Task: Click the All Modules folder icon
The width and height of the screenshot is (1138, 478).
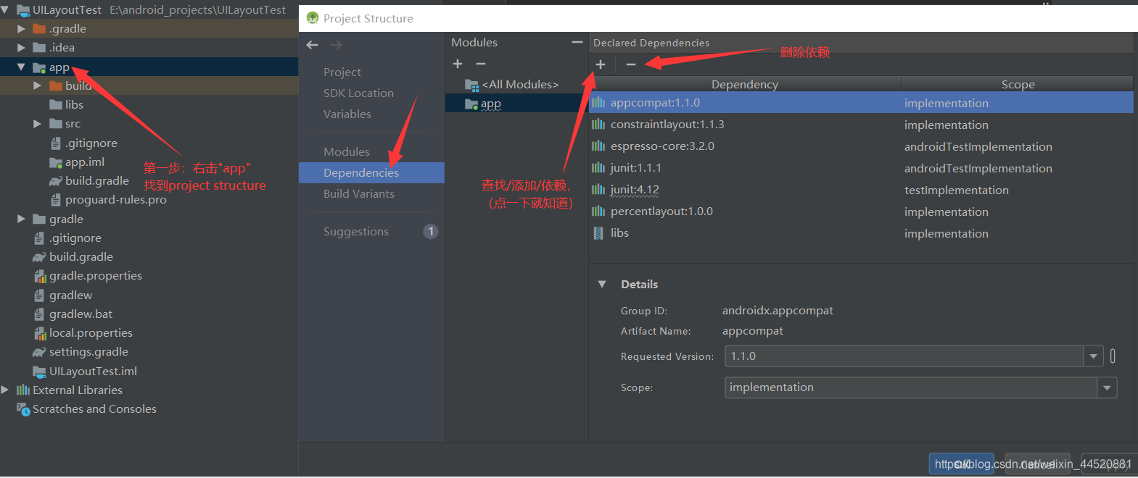Action: pyautogui.click(x=471, y=85)
